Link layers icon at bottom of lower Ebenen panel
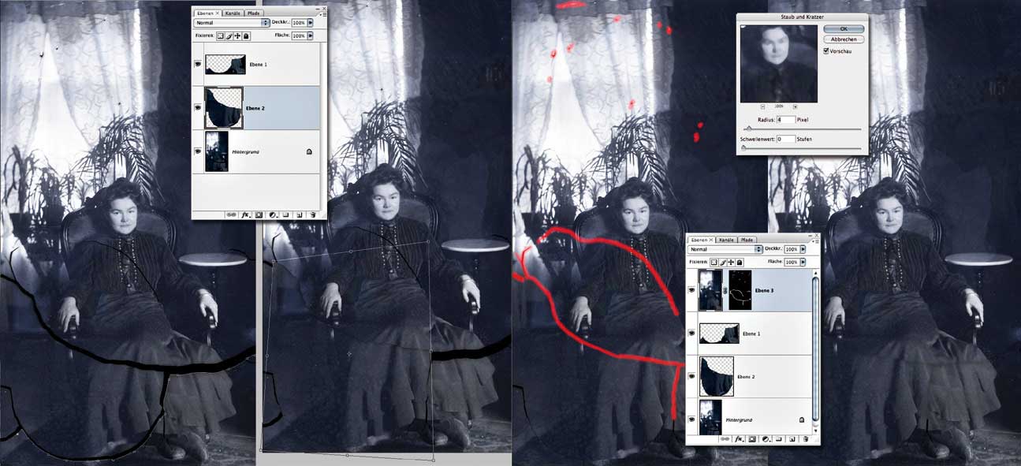This screenshot has height=466, width=1021. click(725, 439)
